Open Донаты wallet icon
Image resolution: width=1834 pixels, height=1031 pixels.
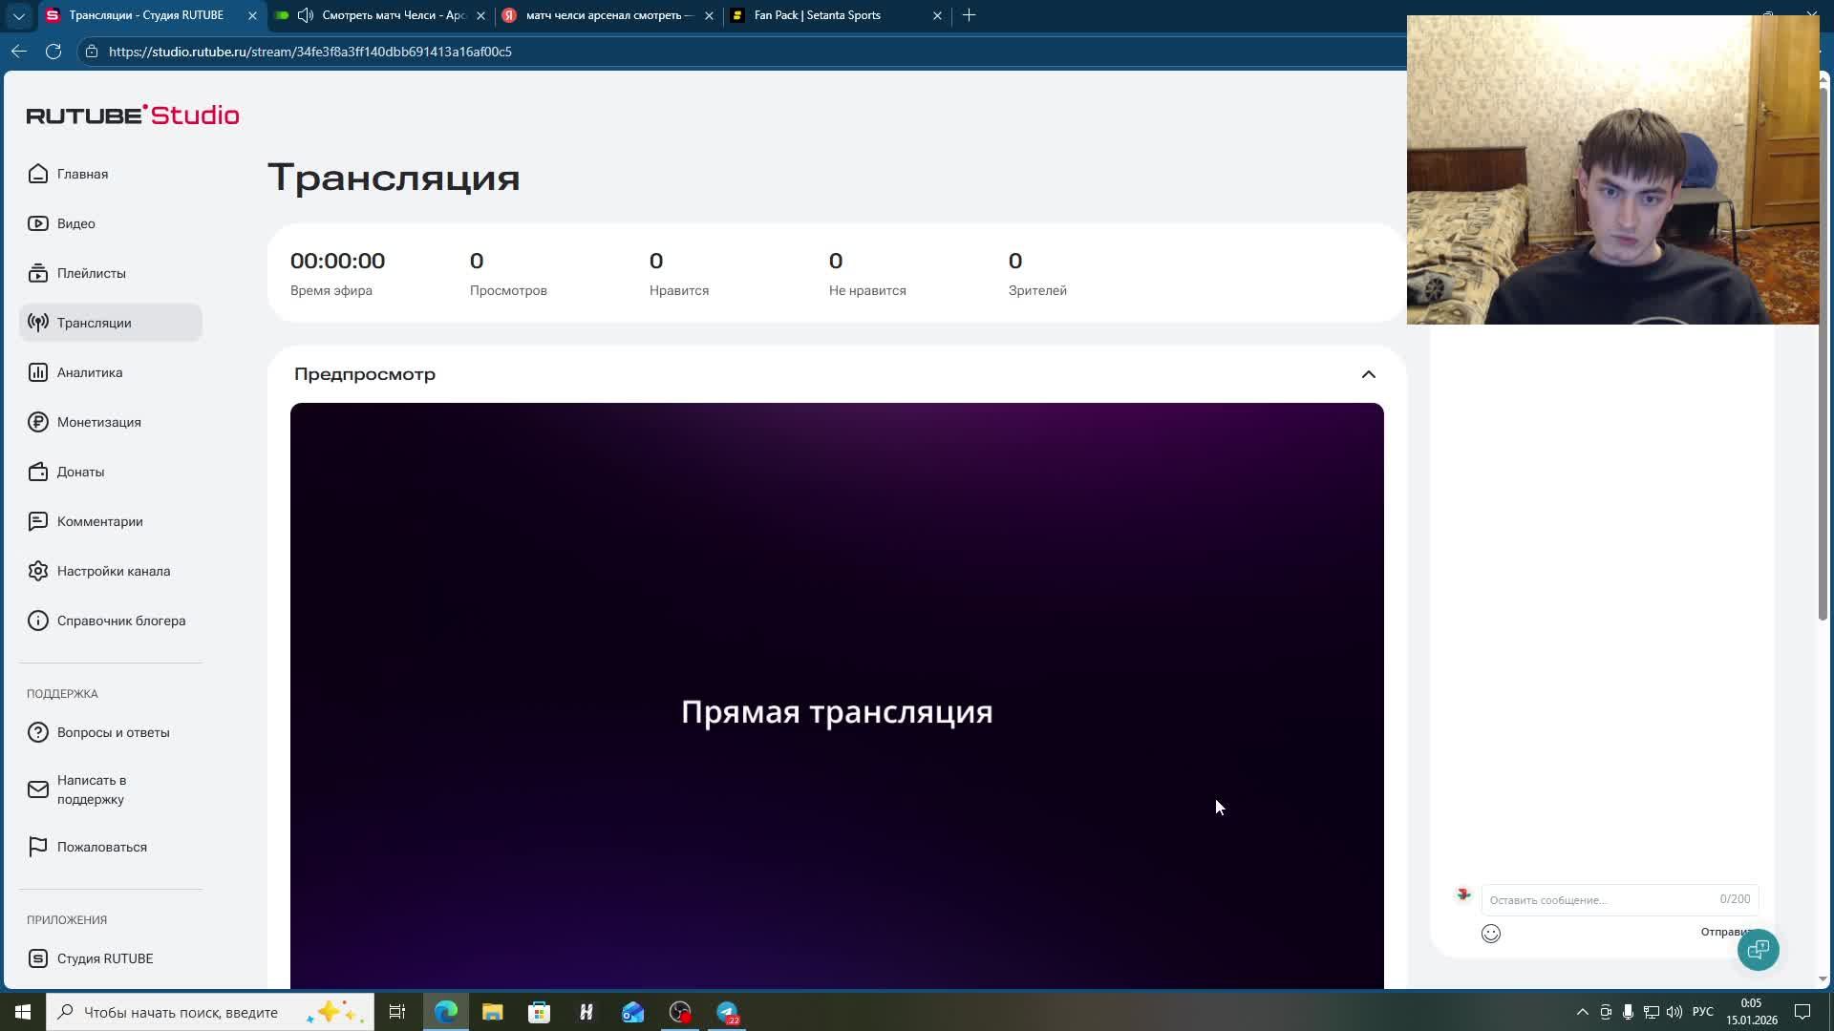(38, 472)
